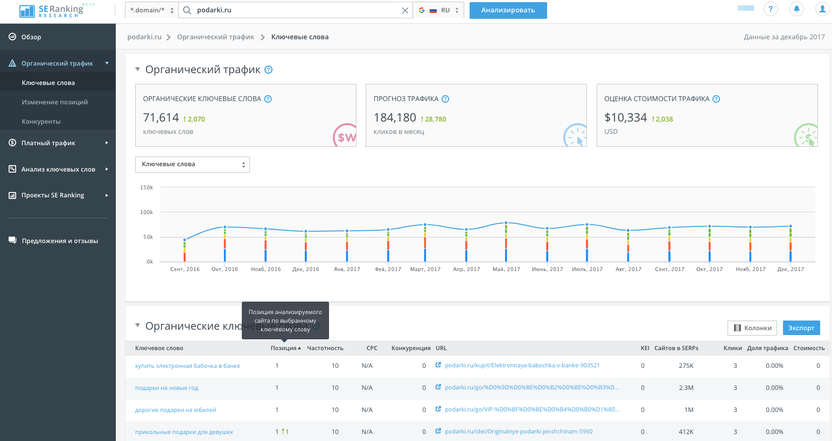Sort table by Клики column header
The image size is (832, 441).
tap(732, 348)
